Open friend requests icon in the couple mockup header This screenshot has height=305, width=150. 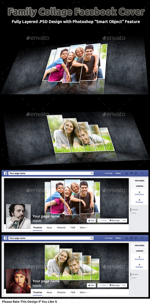tap(127, 238)
